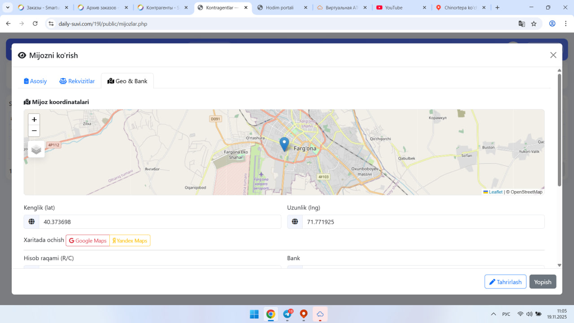The height and width of the screenshot is (323, 574).
Task: Show hidden system tray icons
Action: (x=493, y=314)
